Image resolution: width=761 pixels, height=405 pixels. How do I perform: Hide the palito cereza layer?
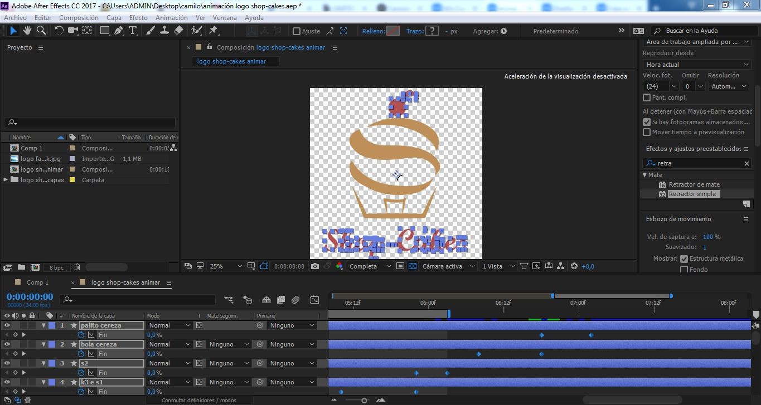pos(7,325)
